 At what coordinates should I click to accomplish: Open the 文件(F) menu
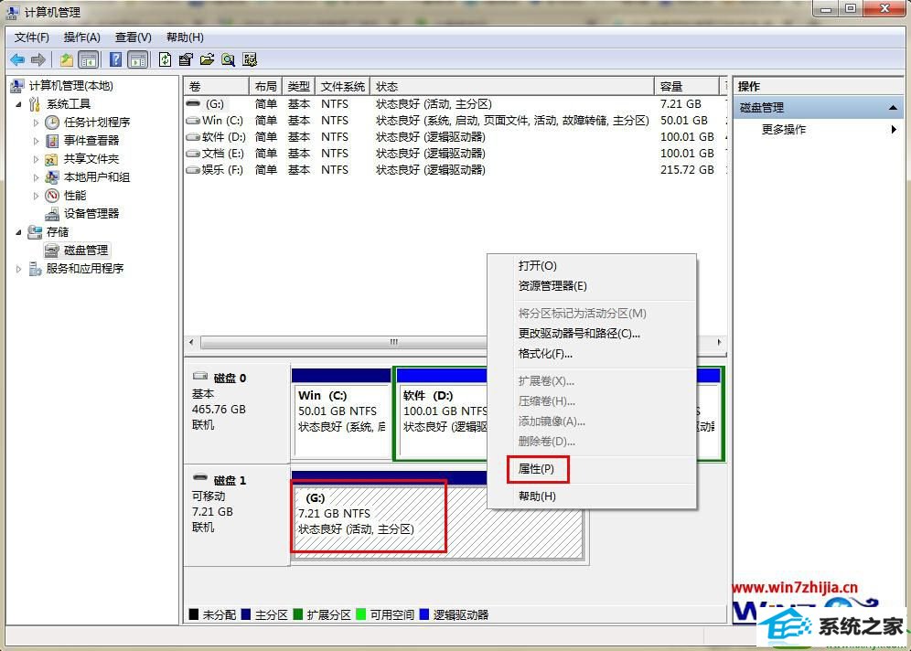point(32,37)
